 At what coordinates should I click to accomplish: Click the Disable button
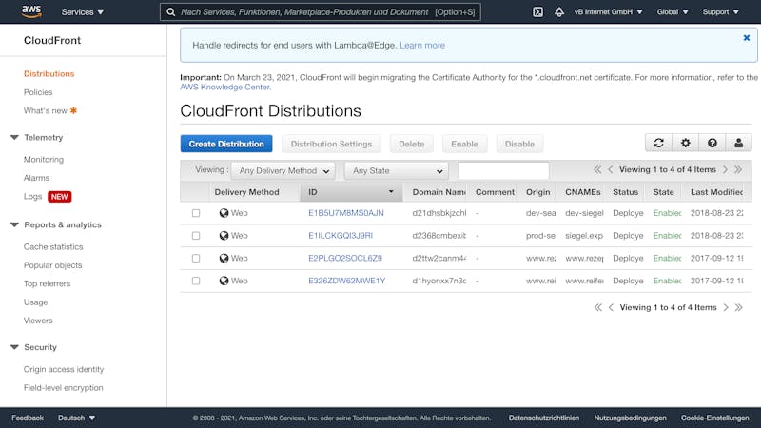(519, 144)
